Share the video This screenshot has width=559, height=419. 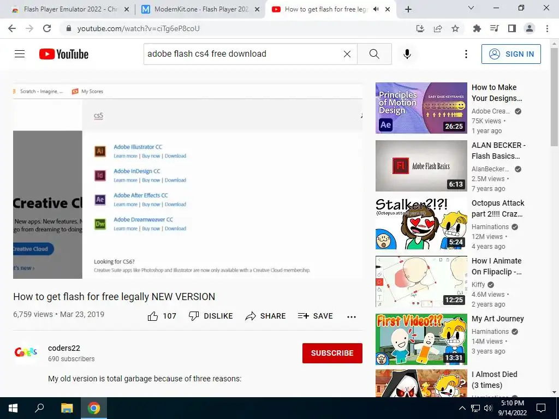click(x=266, y=316)
